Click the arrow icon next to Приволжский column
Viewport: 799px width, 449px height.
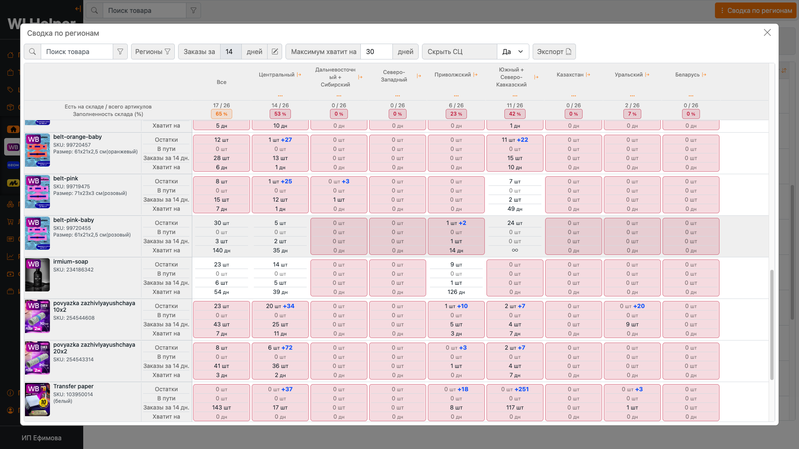coord(475,75)
